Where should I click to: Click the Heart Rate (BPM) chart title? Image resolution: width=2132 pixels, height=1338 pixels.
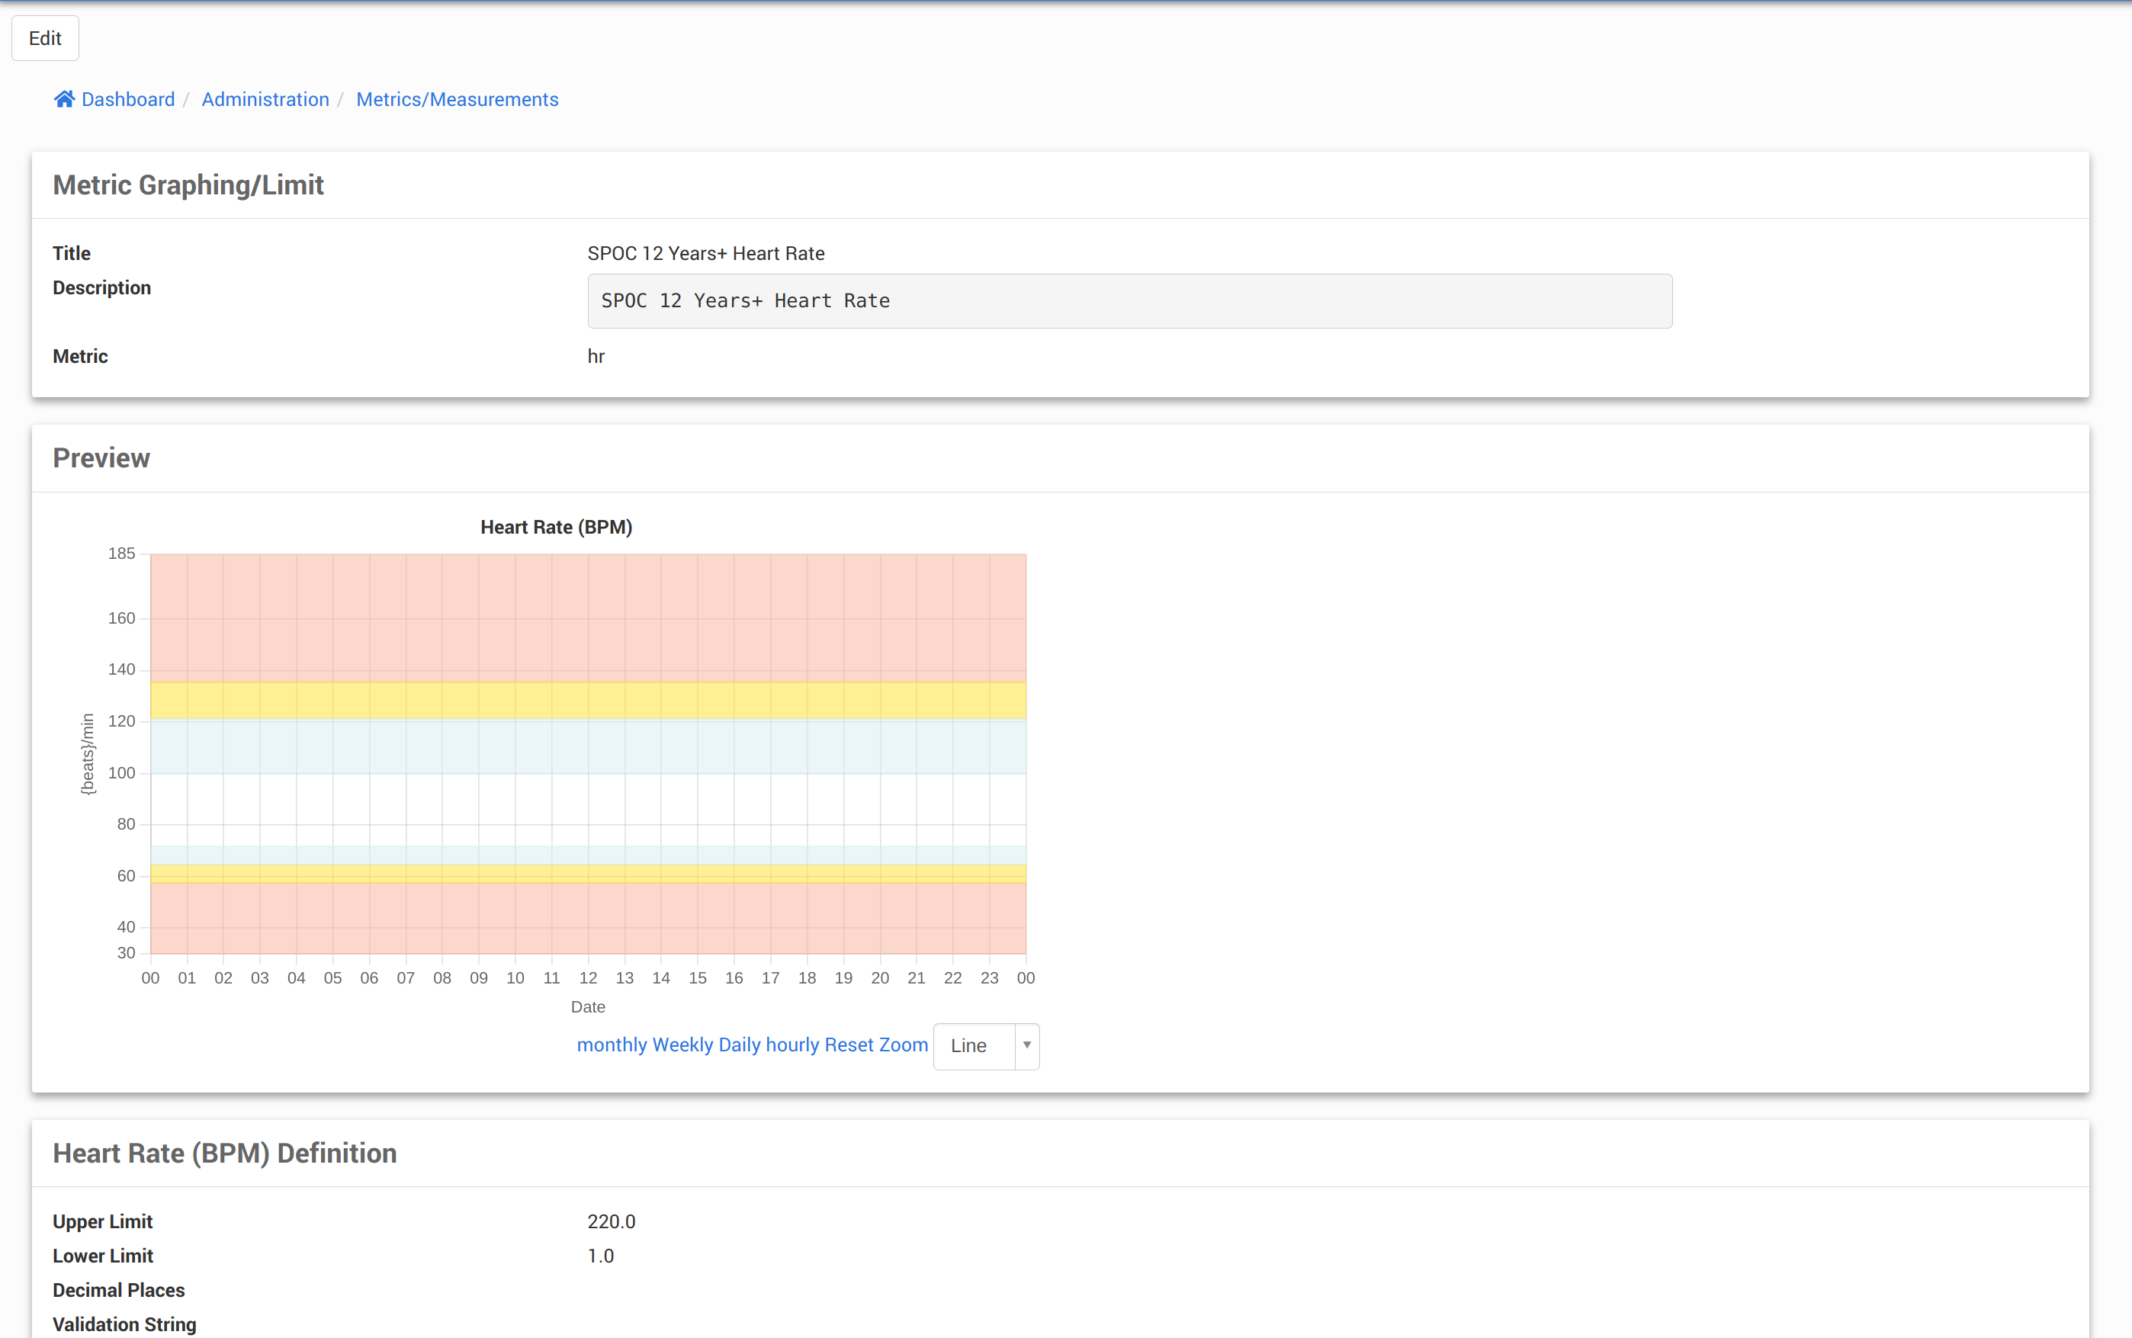(x=556, y=528)
